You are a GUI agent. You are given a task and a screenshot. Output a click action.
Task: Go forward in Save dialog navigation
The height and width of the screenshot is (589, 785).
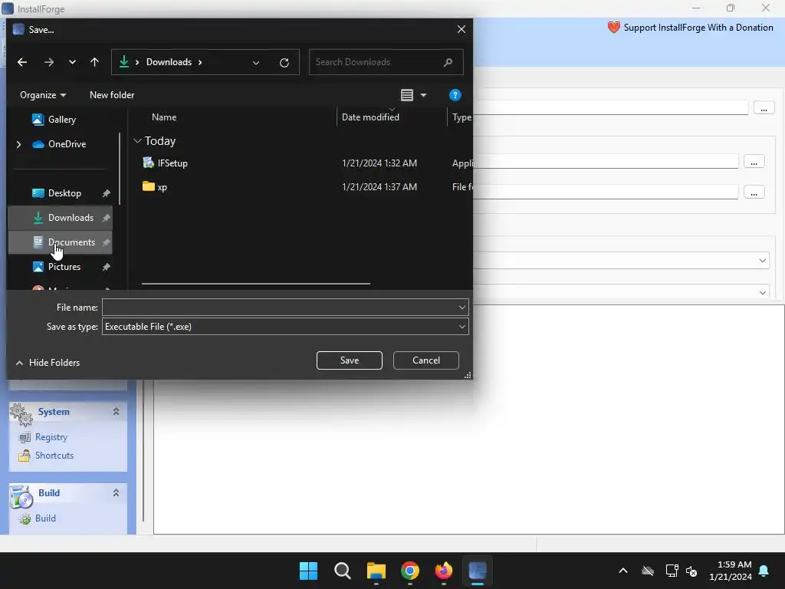[48, 62]
